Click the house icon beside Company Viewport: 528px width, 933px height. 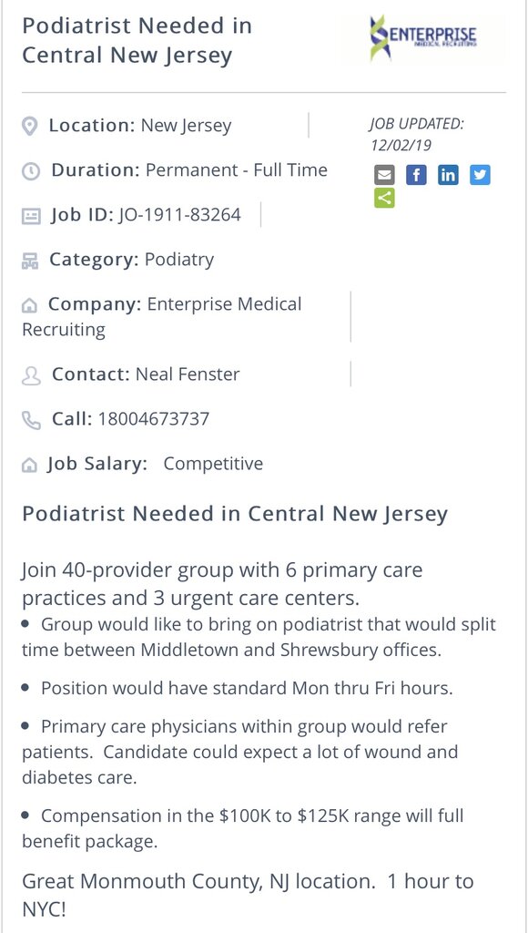tap(29, 306)
